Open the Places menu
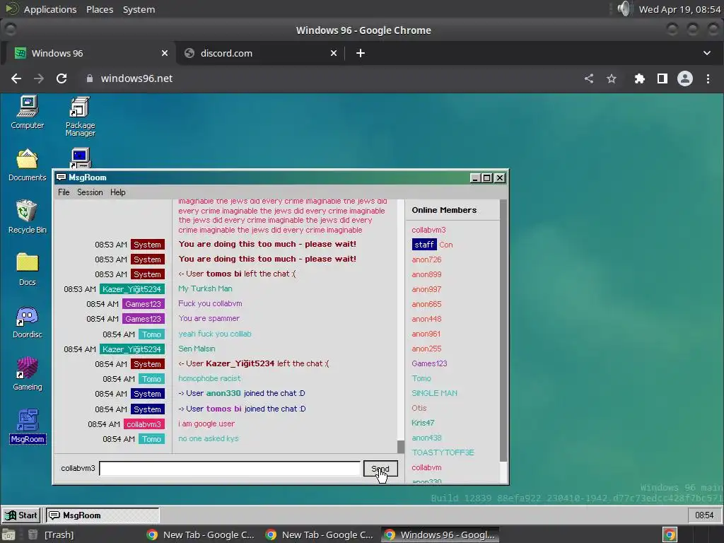This screenshot has width=724, height=543. [x=100, y=9]
